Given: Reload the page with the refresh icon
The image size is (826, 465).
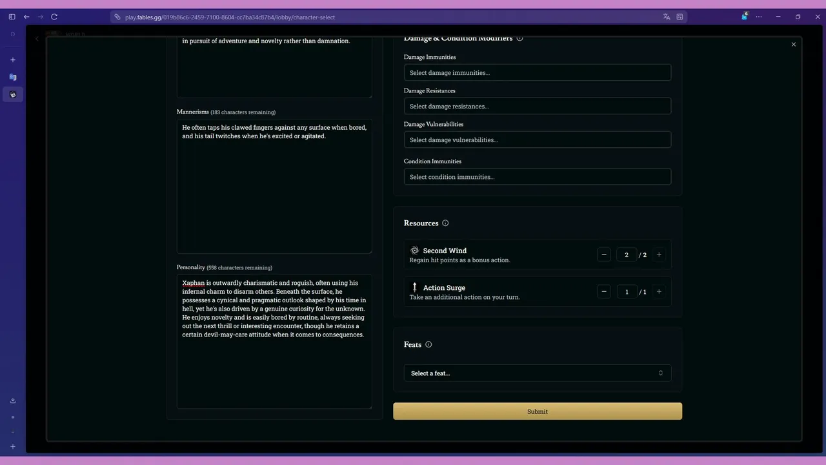Looking at the screenshot, I should [54, 17].
